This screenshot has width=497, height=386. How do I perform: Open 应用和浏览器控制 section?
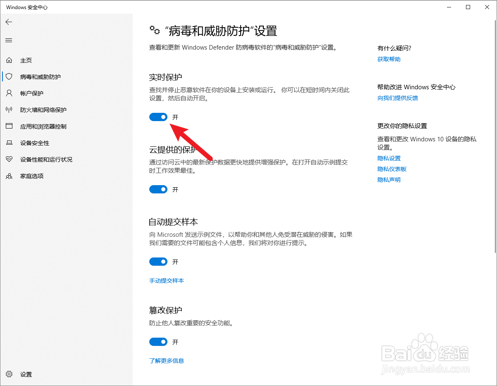pyautogui.click(x=43, y=126)
